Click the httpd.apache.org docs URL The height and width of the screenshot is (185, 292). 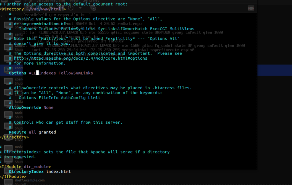coord(81,58)
